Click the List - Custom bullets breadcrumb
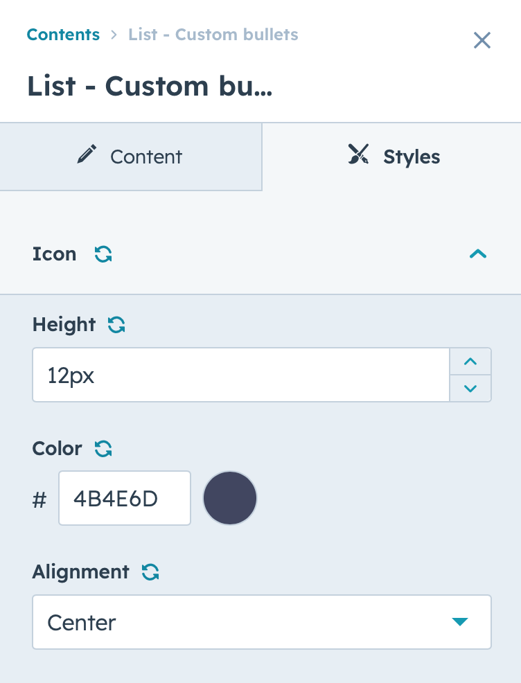This screenshot has width=521, height=683. click(213, 35)
